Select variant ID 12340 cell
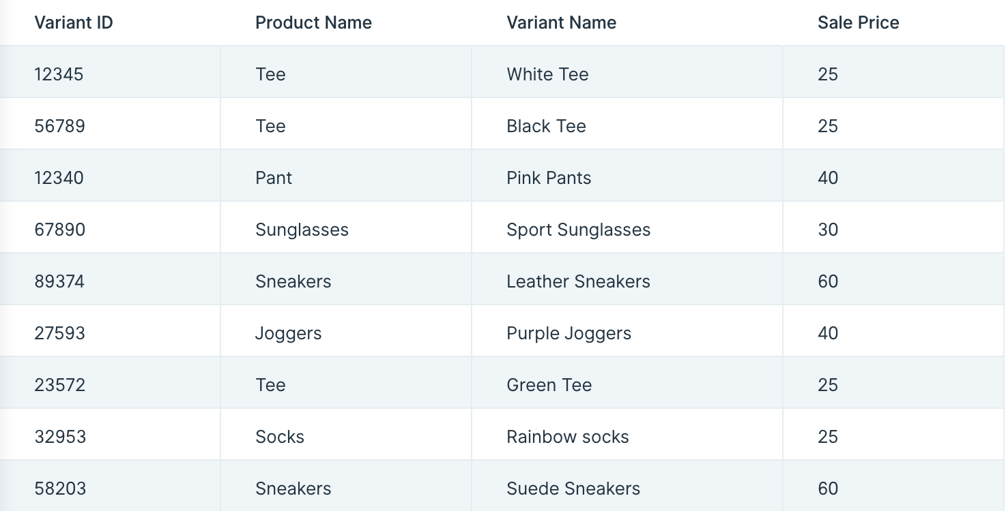Viewport: 1006px width, 511px height. pos(111,175)
